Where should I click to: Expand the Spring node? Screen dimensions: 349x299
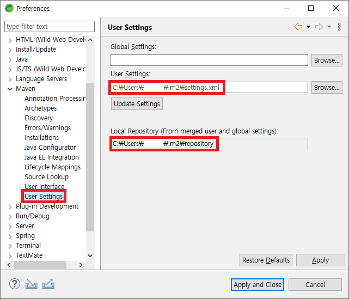coord(10,236)
